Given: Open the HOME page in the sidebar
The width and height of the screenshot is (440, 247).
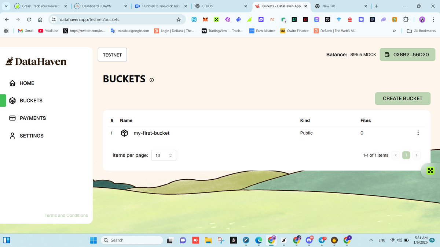Looking at the screenshot, I should (22, 83).
